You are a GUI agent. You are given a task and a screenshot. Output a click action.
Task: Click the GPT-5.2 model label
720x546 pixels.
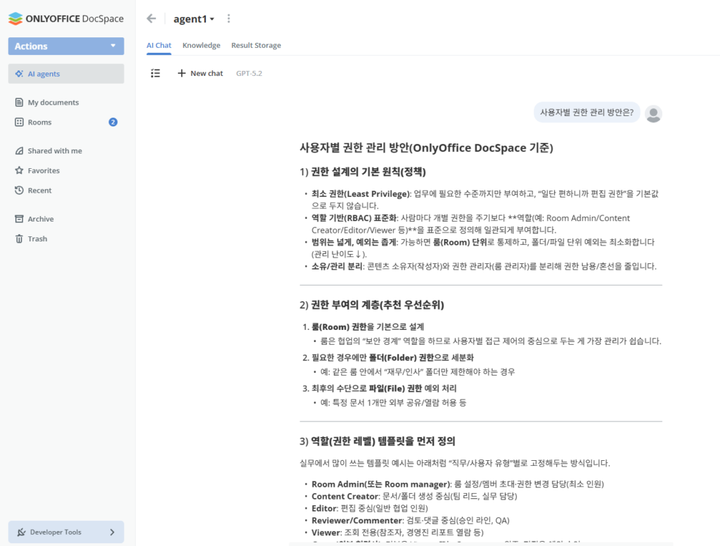coord(249,73)
